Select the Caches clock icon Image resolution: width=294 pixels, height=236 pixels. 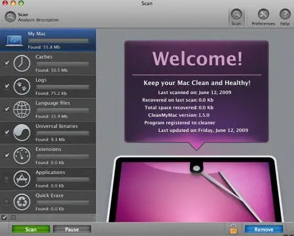pyautogui.click(x=22, y=63)
